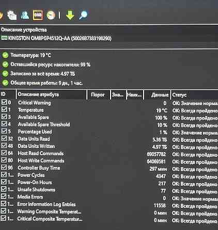This screenshot has height=230, width=218.
Task: Click the 64069581 Host Write Commands value
Action: click(156, 161)
